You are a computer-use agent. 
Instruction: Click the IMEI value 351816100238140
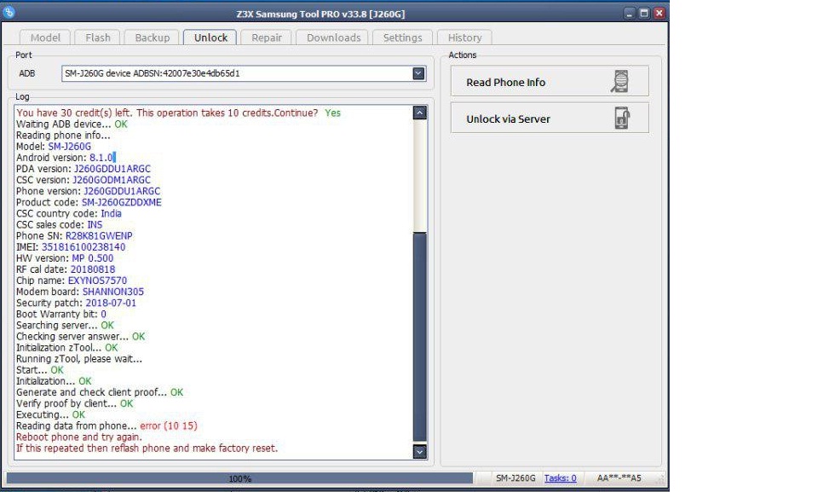click(x=84, y=247)
